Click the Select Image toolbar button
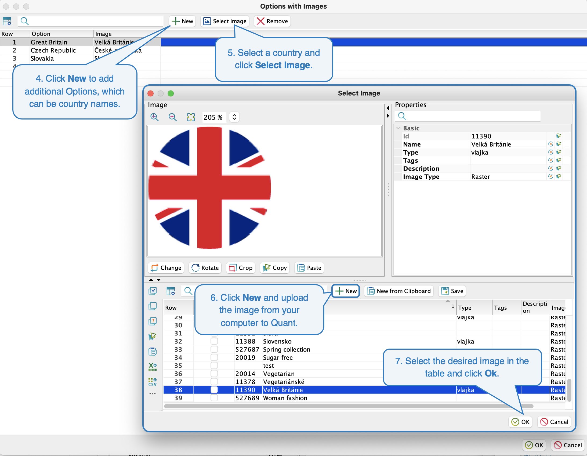The width and height of the screenshot is (587, 456). tap(225, 21)
